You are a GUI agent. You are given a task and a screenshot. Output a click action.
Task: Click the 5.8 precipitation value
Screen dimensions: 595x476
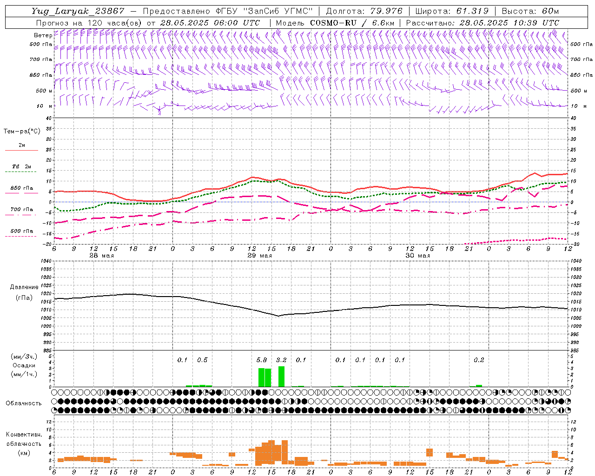click(262, 360)
